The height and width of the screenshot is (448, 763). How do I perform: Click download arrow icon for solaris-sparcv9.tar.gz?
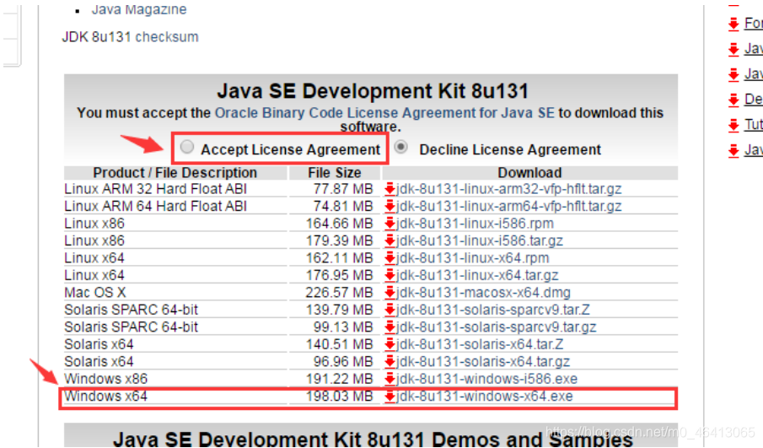click(x=390, y=327)
